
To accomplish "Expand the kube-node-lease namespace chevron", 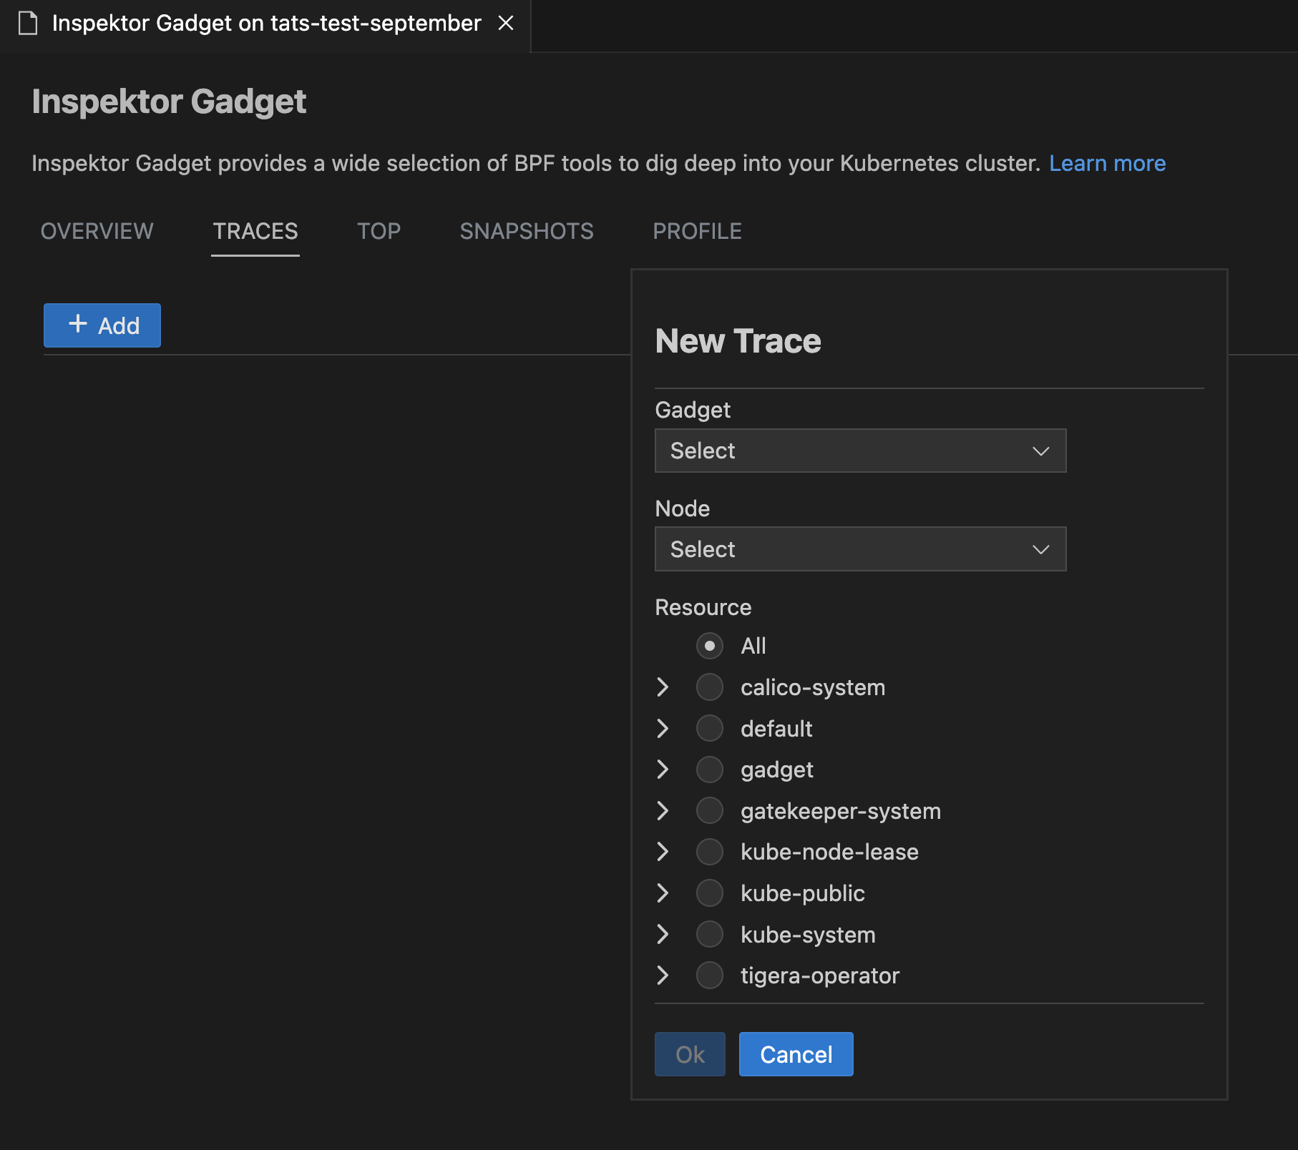I will click(663, 852).
